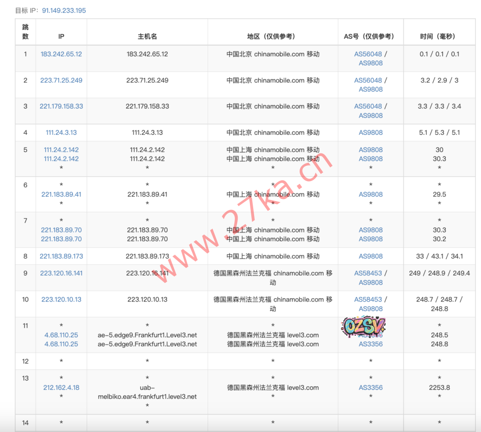Click the 223.120.16.141 IP link in hop 9

[x=61, y=273]
